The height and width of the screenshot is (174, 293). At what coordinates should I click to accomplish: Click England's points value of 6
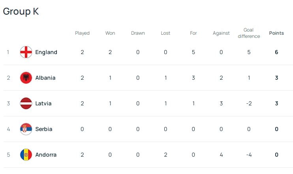(276, 52)
